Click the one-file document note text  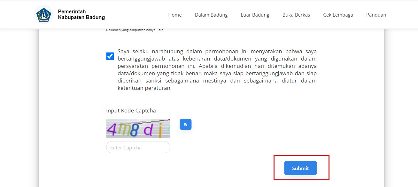pyautogui.click(x=135, y=30)
